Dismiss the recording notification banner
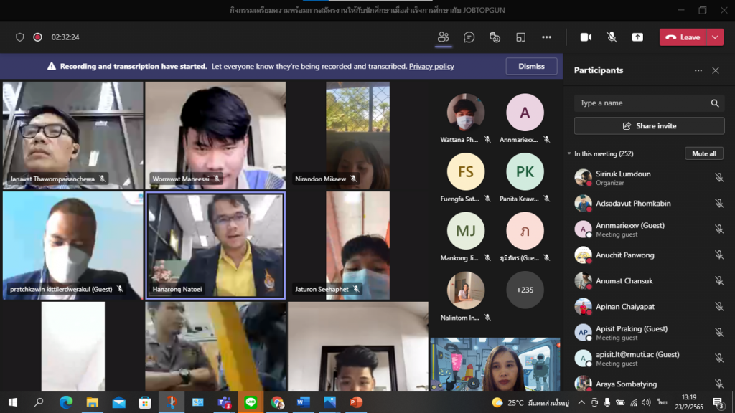Viewport: 735px width, 413px height. 531,66
